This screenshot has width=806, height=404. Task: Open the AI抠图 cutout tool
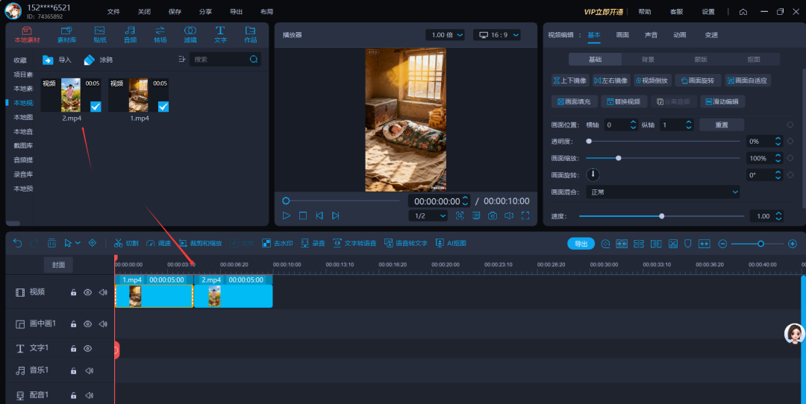coord(450,243)
